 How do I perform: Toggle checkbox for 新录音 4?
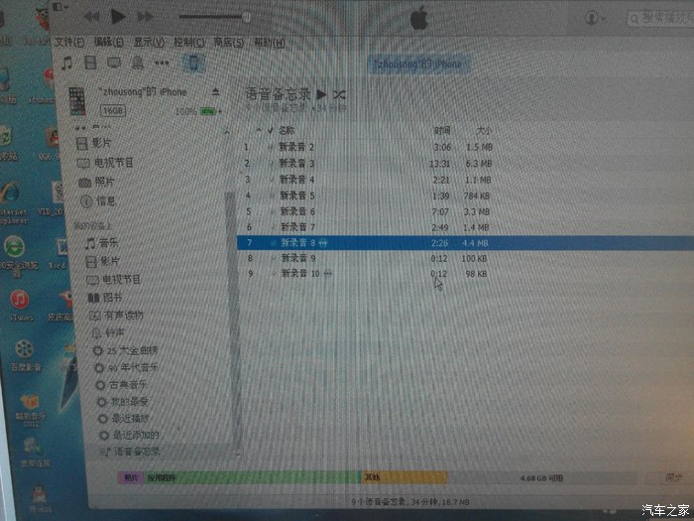(272, 180)
